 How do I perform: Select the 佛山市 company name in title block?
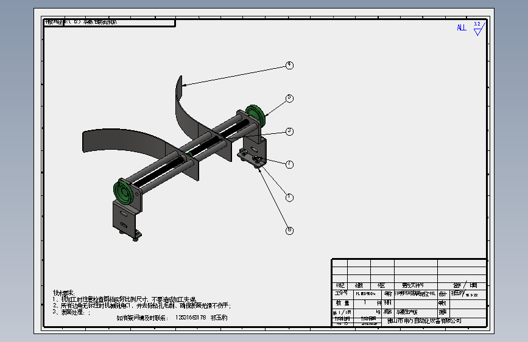pos(424,321)
